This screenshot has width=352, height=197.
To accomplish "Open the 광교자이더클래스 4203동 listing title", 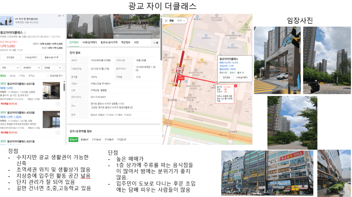I will tap(21, 113).
